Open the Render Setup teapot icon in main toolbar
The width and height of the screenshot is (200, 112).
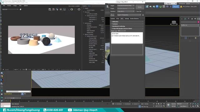(151, 6)
